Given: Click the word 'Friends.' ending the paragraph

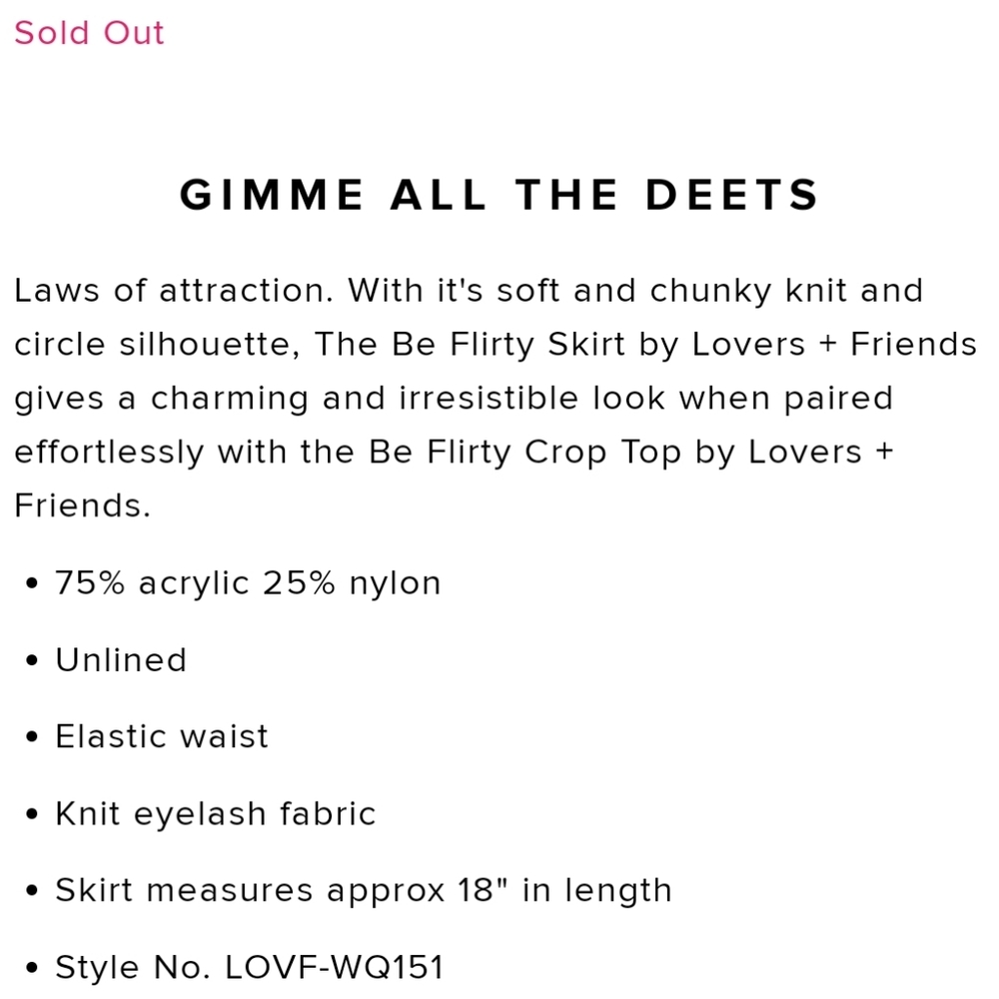Looking at the screenshot, I should click(x=83, y=505).
